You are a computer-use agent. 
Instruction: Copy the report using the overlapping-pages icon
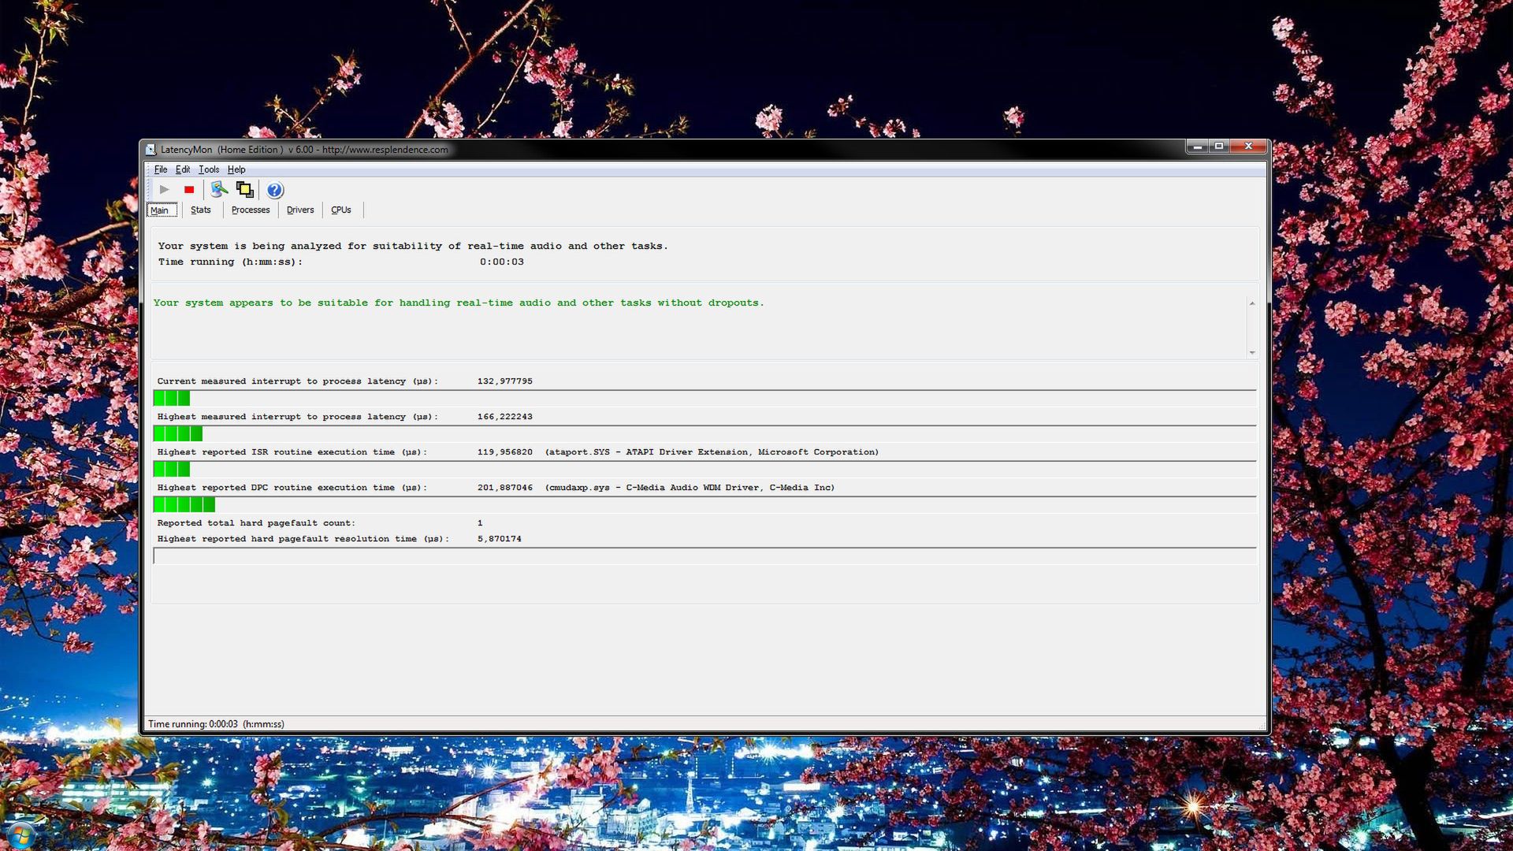coord(244,190)
